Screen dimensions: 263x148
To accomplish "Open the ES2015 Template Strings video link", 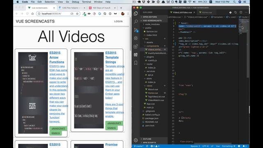I will (112, 58).
